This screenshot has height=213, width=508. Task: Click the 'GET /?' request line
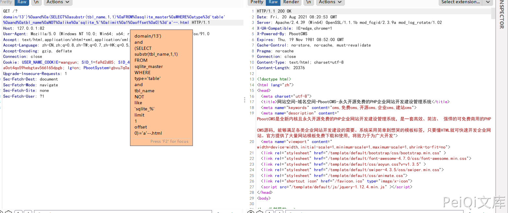pos(11,11)
